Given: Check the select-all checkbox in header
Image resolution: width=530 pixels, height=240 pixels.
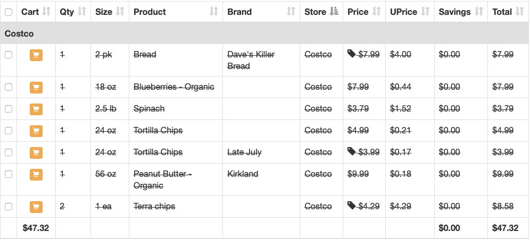Looking at the screenshot, I should pos(9,12).
